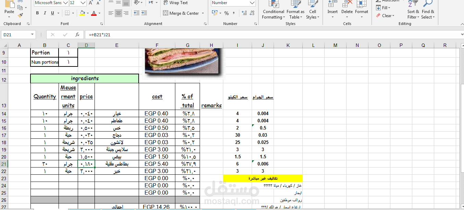Select the Num portions cell
Viewport: 464px width, 210px height.
[45, 62]
